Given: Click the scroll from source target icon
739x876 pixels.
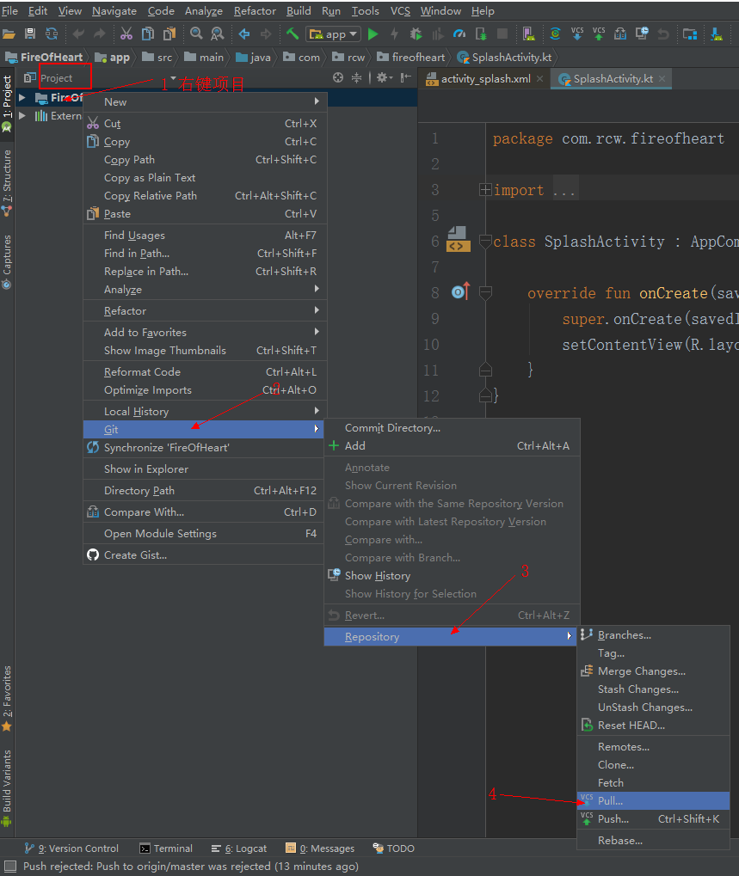Looking at the screenshot, I should pos(338,77).
